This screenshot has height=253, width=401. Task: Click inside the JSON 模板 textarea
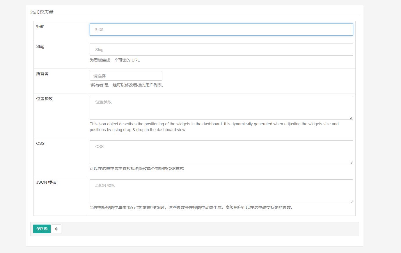click(221, 191)
